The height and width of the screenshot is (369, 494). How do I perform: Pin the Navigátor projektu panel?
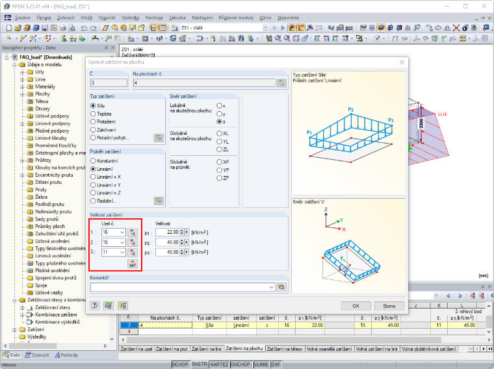pyautogui.click(x=106, y=48)
